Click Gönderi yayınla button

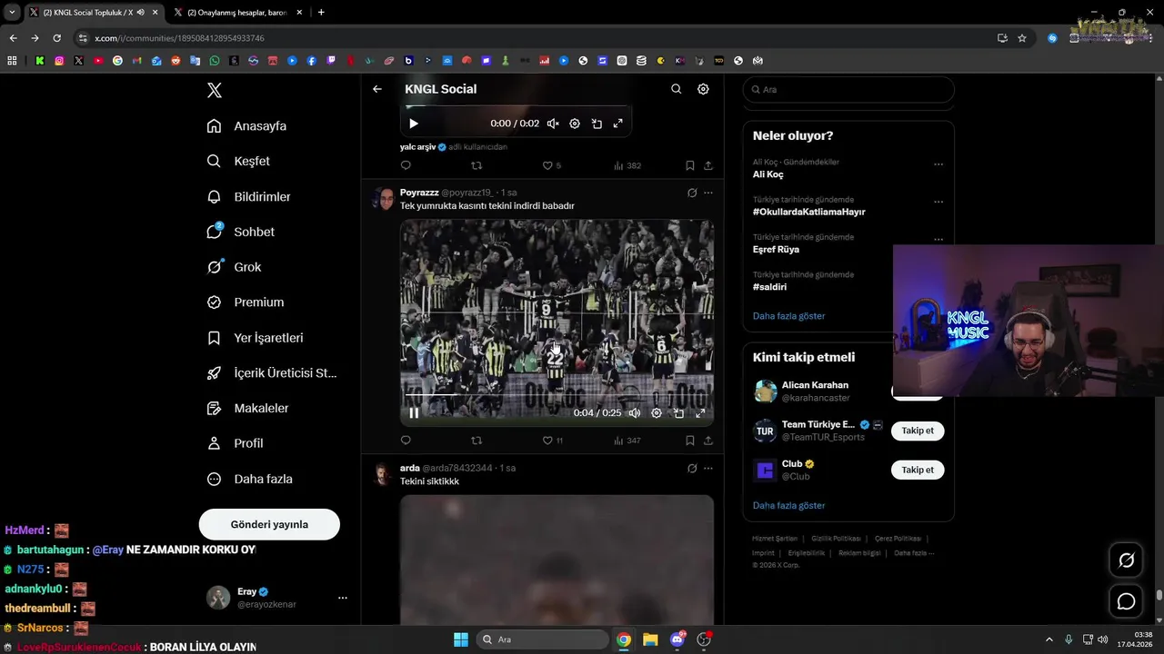tap(269, 524)
